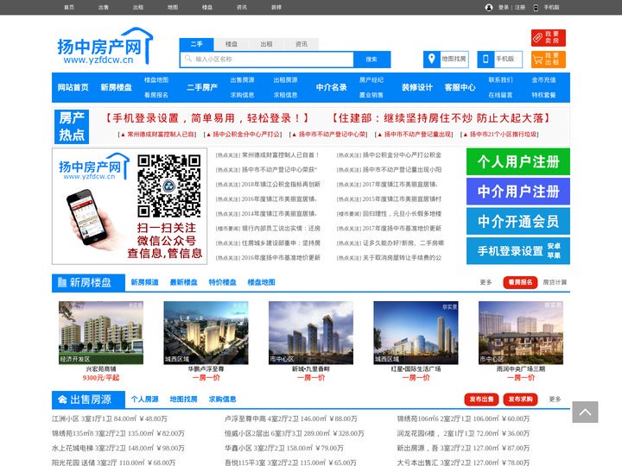Click the back-to-top arrow button
Screen dimensions: 622x466
[x=585, y=412]
